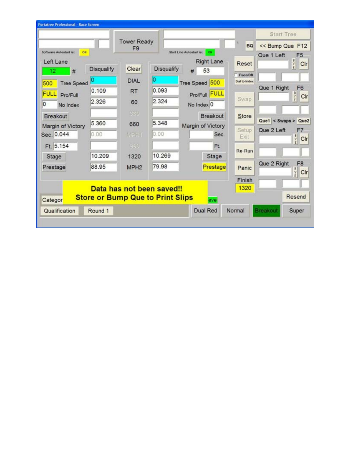Click the Clear button above DIAL
The image size is (350, 454).
click(134, 69)
